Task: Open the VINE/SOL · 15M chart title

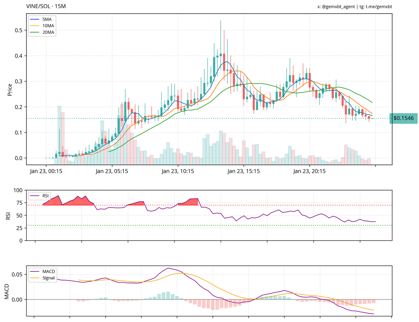Action: pyautogui.click(x=46, y=6)
